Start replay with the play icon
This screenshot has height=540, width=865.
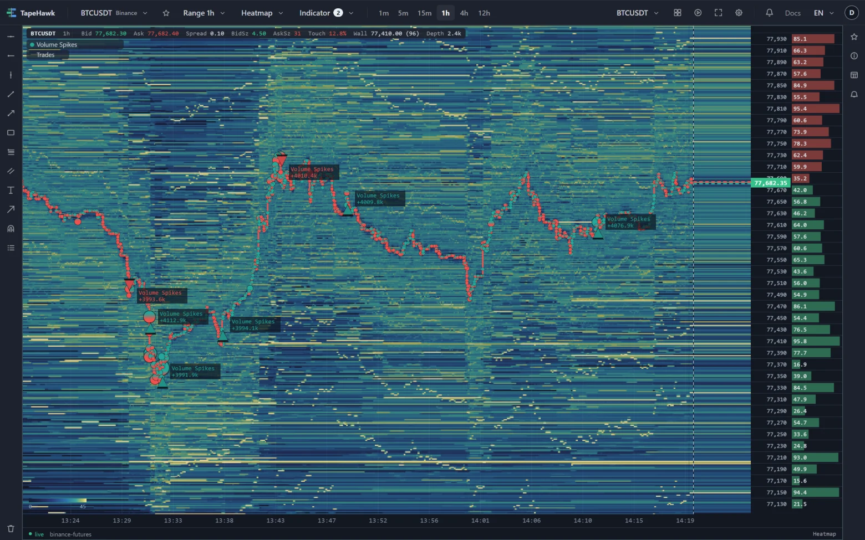(698, 13)
